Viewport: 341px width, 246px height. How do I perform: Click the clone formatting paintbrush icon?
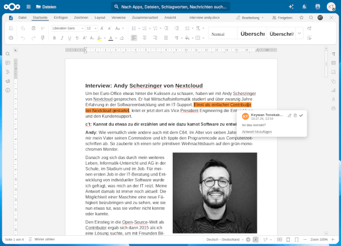pyautogui.click(x=43, y=38)
